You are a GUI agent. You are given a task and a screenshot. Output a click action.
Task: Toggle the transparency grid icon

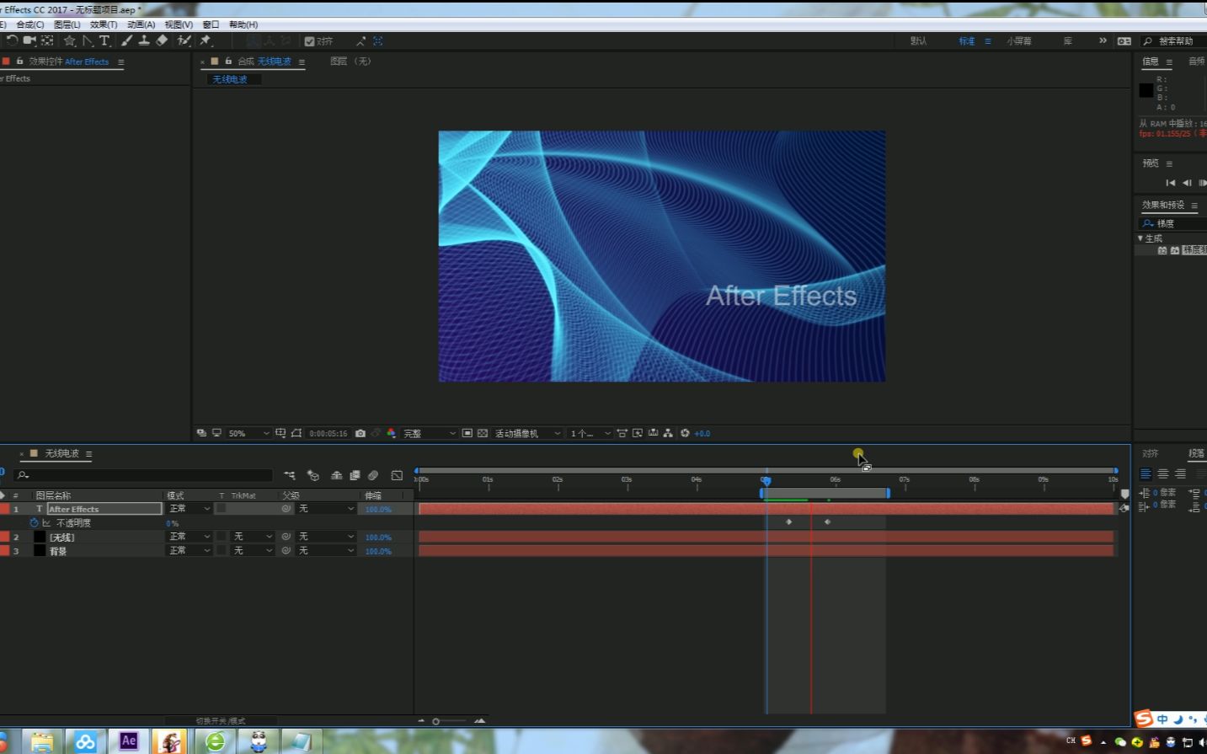coord(483,433)
